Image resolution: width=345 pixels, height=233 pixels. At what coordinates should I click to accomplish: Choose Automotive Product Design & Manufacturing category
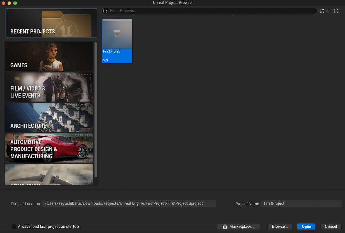point(49,148)
